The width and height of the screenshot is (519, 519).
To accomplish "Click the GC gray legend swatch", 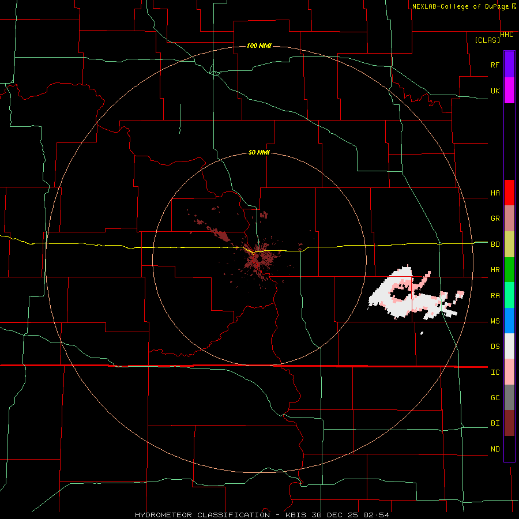I will click(509, 397).
